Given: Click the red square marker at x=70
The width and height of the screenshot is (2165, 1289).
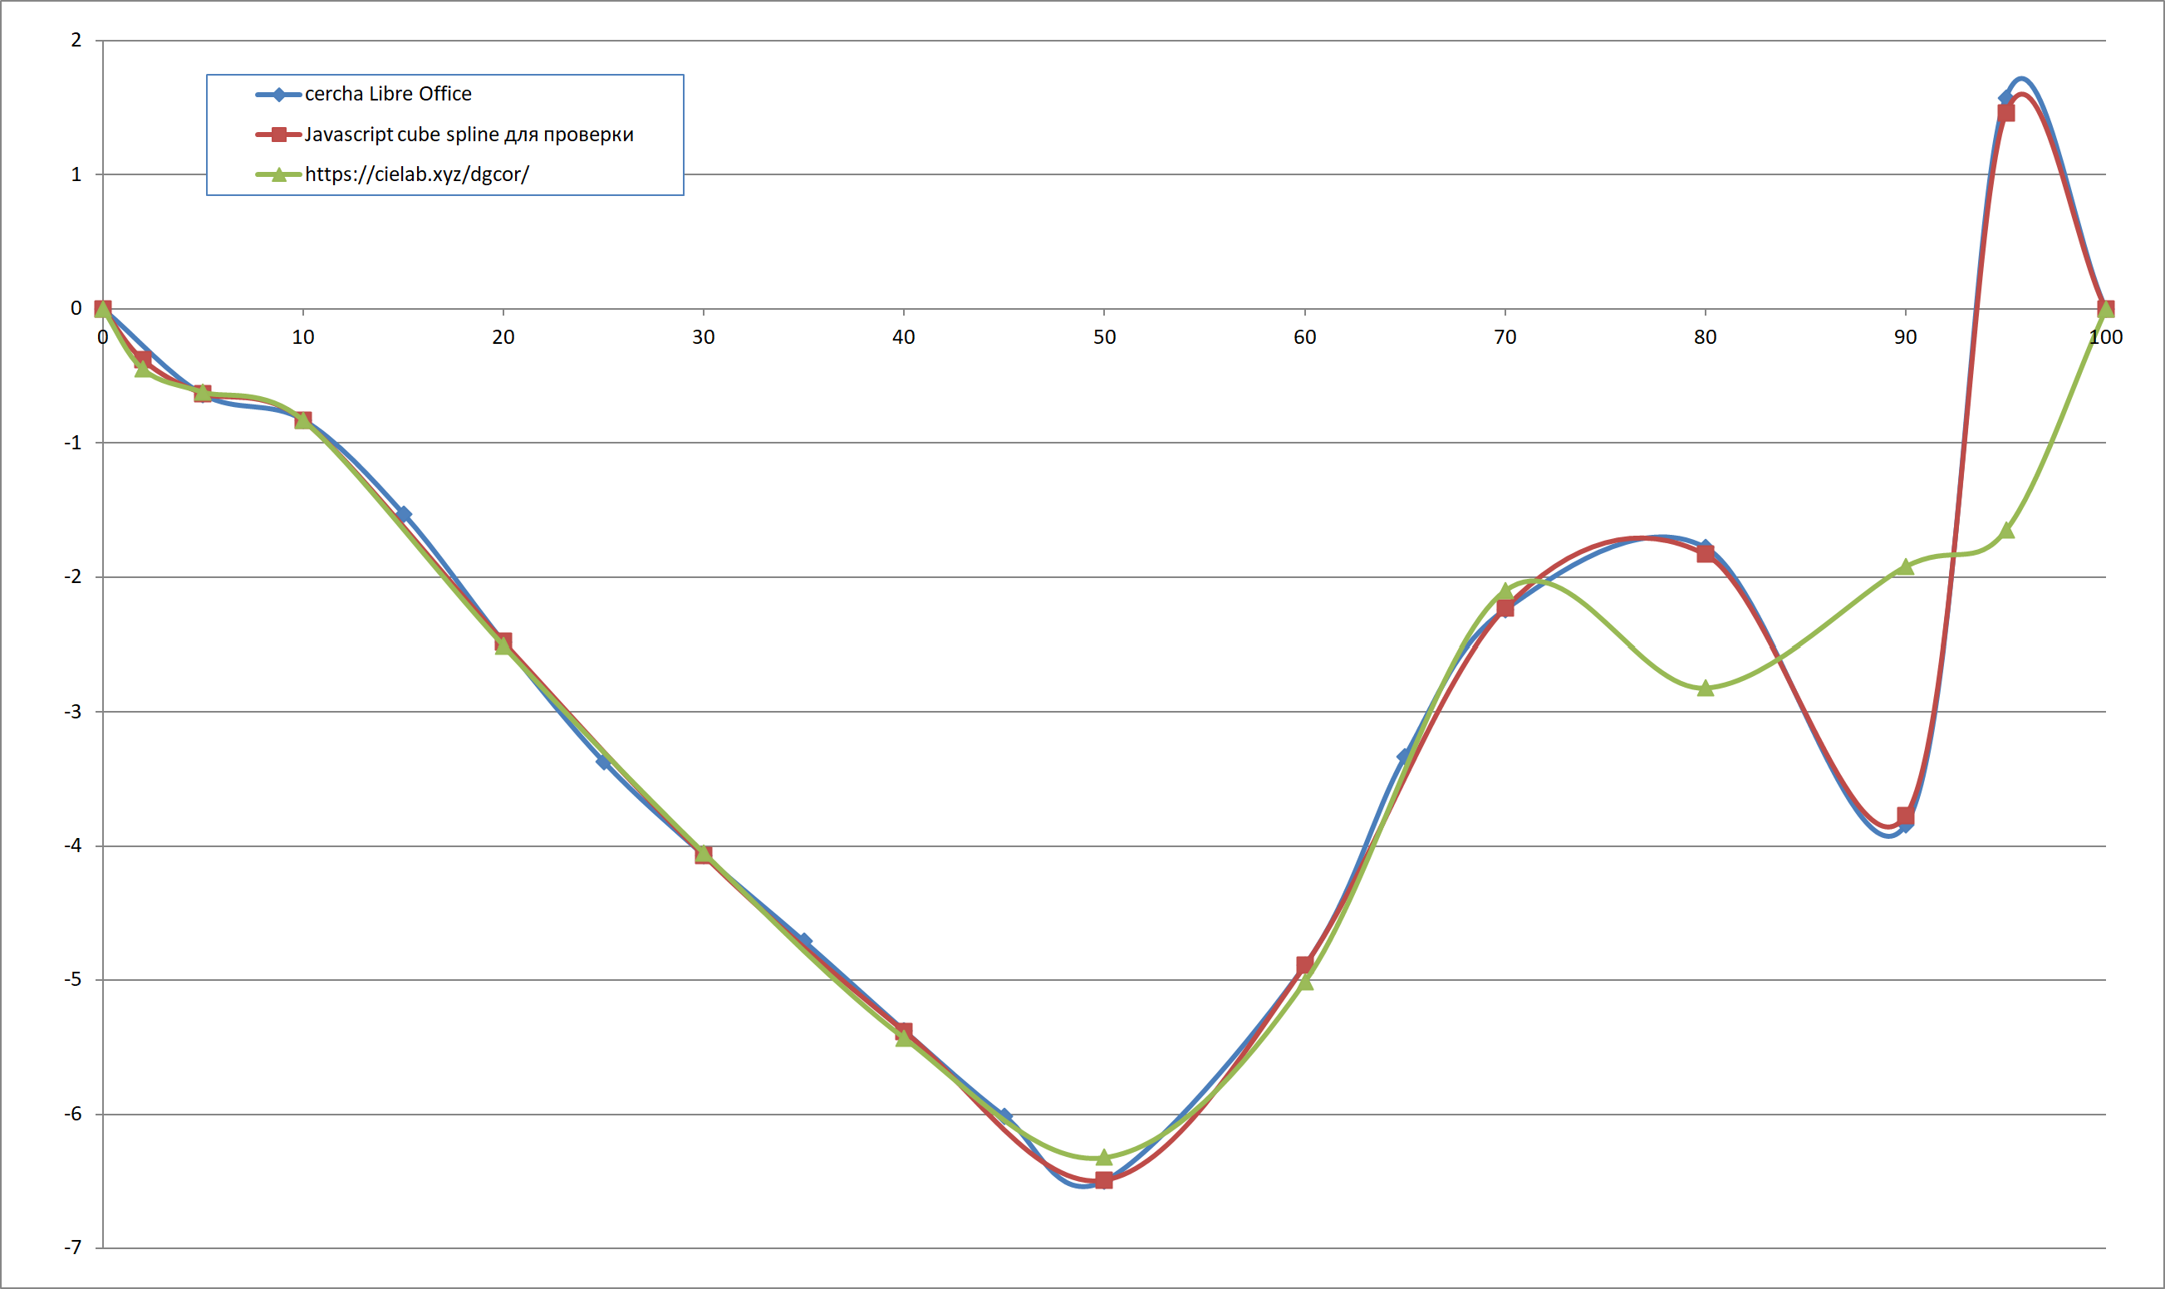Looking at the screenshot, I should point(1505,608).
